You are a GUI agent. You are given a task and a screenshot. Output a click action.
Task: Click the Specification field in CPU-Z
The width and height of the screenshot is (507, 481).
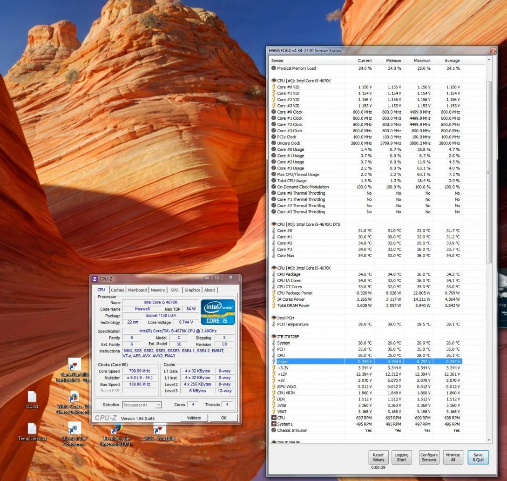click(x=178, y=331)
